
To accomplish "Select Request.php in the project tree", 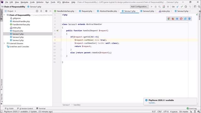I will 18,31.
